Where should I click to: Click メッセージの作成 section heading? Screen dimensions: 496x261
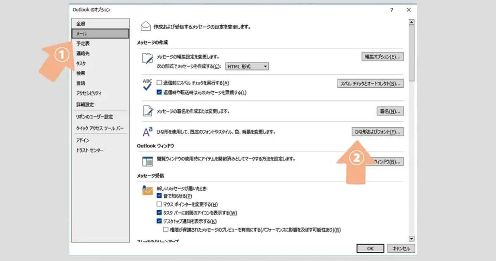[153, 42]
